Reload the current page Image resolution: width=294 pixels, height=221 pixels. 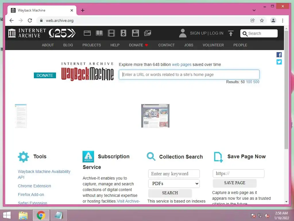pyautogui.click(x=30, y=20)
